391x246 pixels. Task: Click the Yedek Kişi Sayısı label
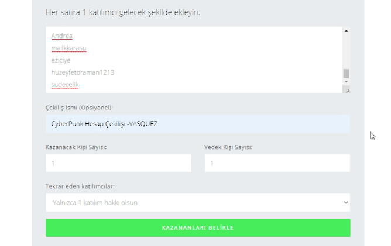[228, 147]
